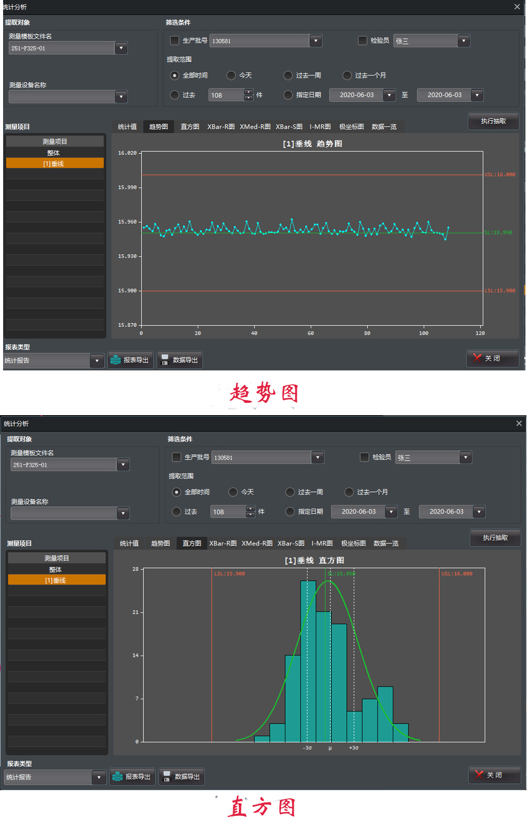Screen dimensions: 529x822
Task: Click 执行抽取 button in the histogram window
Action: click(495, 538)
